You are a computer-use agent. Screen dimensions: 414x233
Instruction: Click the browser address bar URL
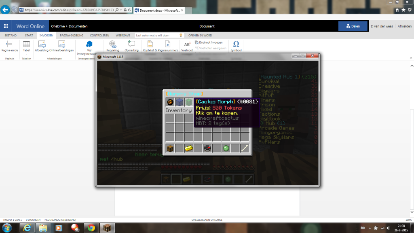point(69,10)
